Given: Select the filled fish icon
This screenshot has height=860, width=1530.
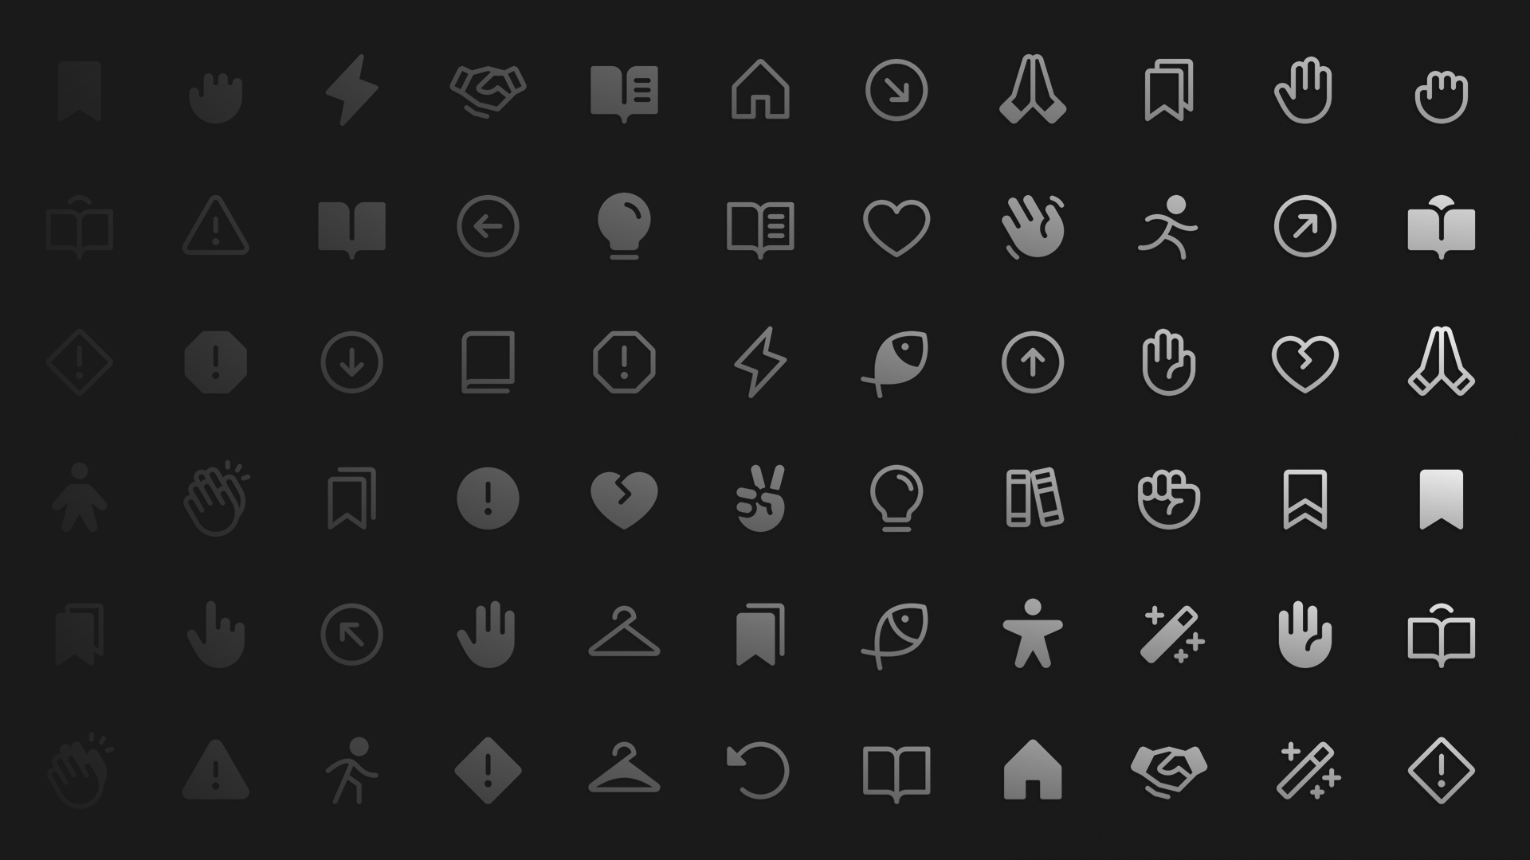Looking at the screenshot, I should [896, 363].
